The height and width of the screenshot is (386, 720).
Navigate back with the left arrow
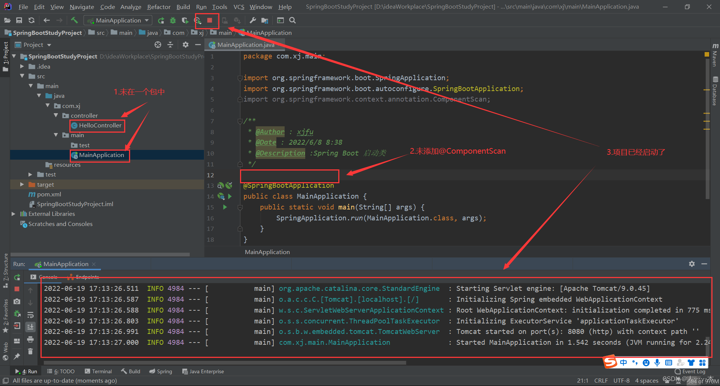[x=46, y=20]
